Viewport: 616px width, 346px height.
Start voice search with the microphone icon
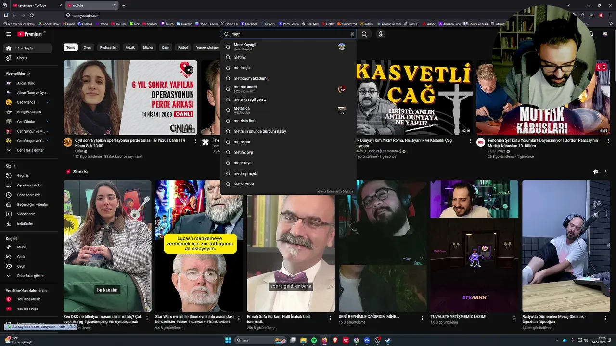point(381,34)
